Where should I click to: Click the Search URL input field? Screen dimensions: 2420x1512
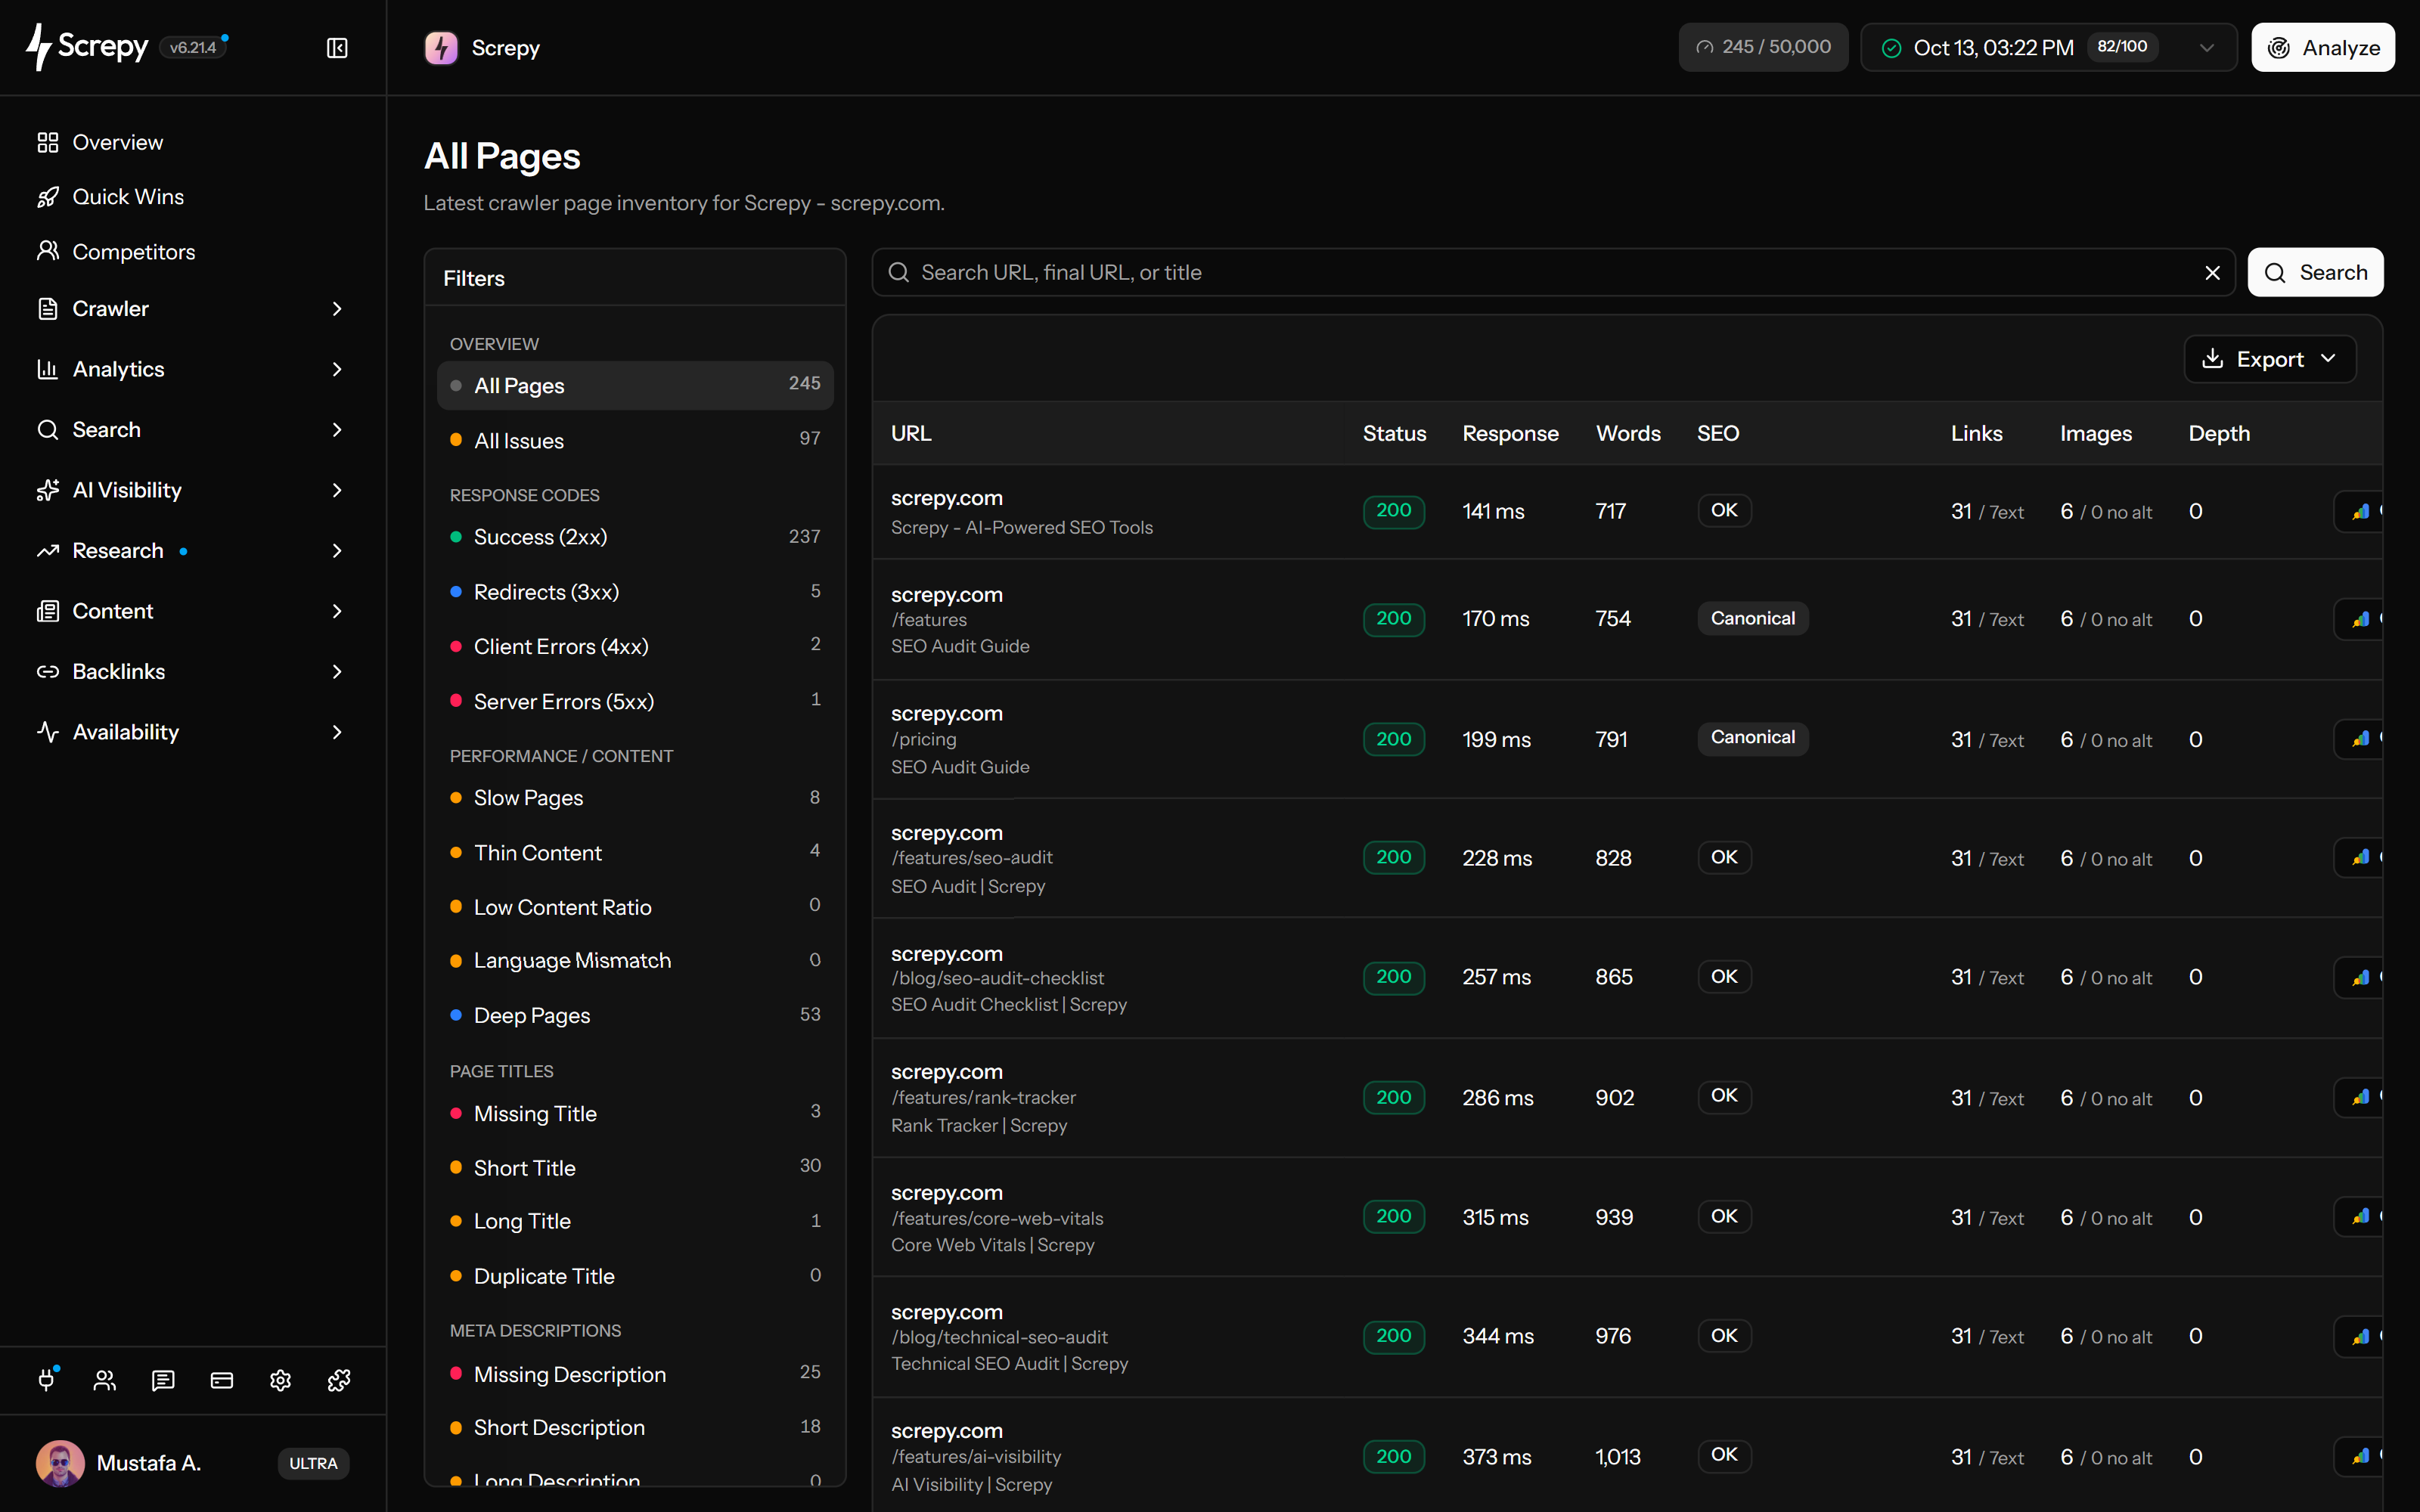click(1554, 273)
